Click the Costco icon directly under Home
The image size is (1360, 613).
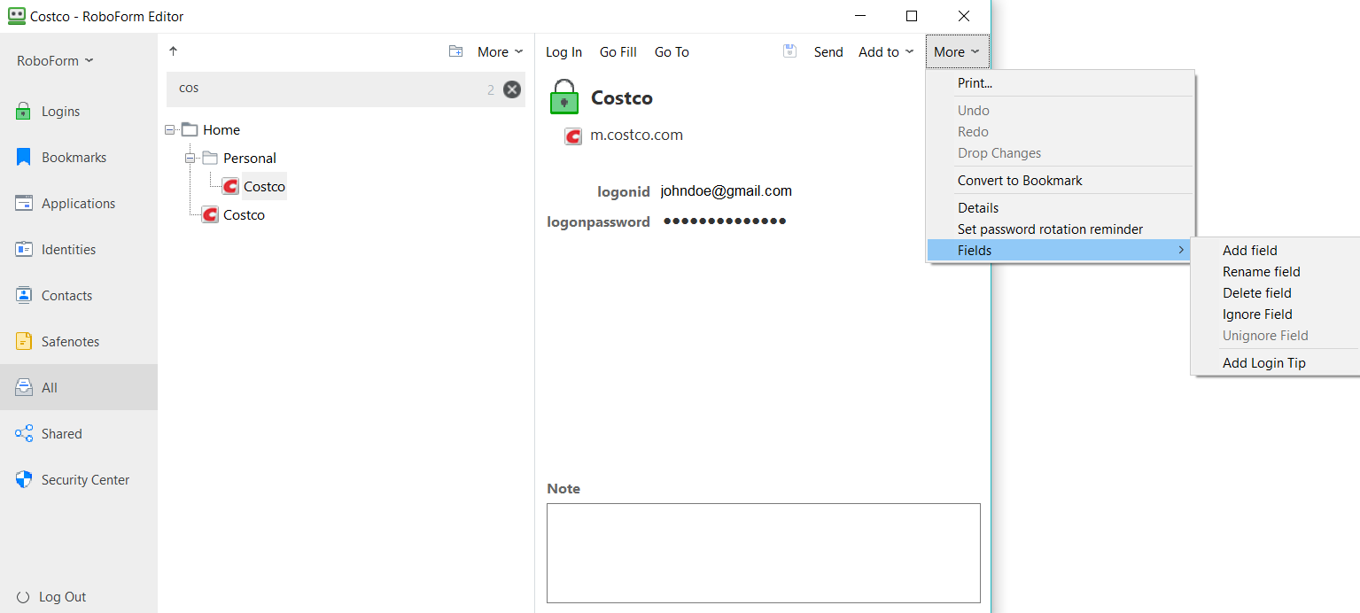point(210,215)
